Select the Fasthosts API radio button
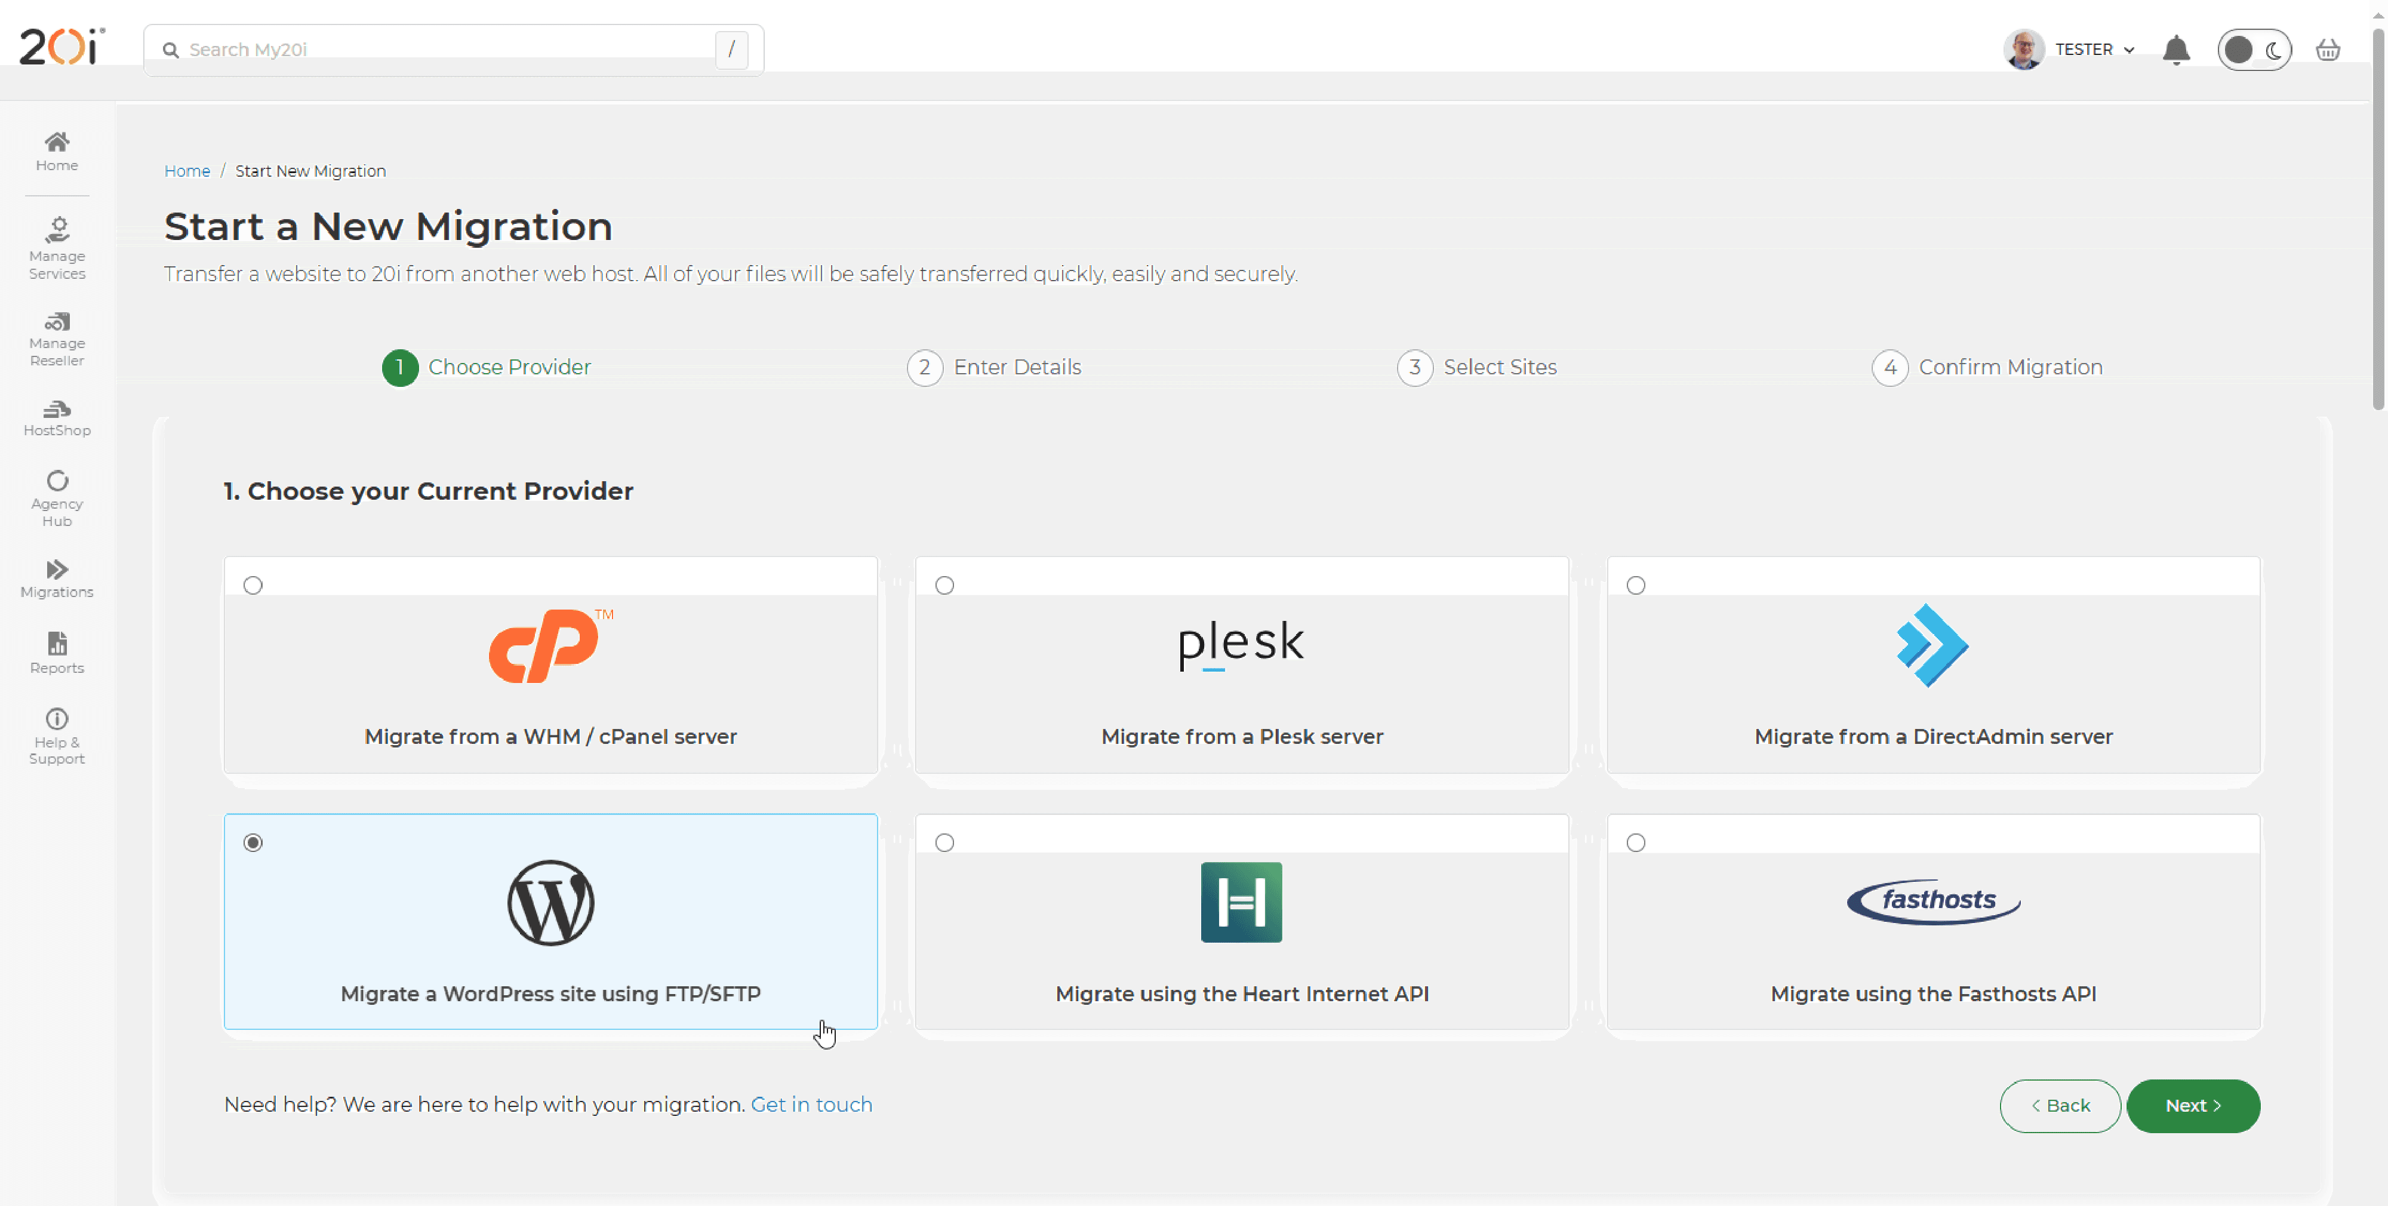Image resolution: width=2388 pixels, height=1206 pixels. 1636,842
